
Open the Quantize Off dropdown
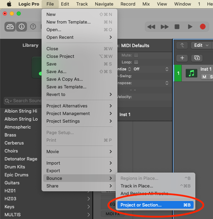coord(151,69)
